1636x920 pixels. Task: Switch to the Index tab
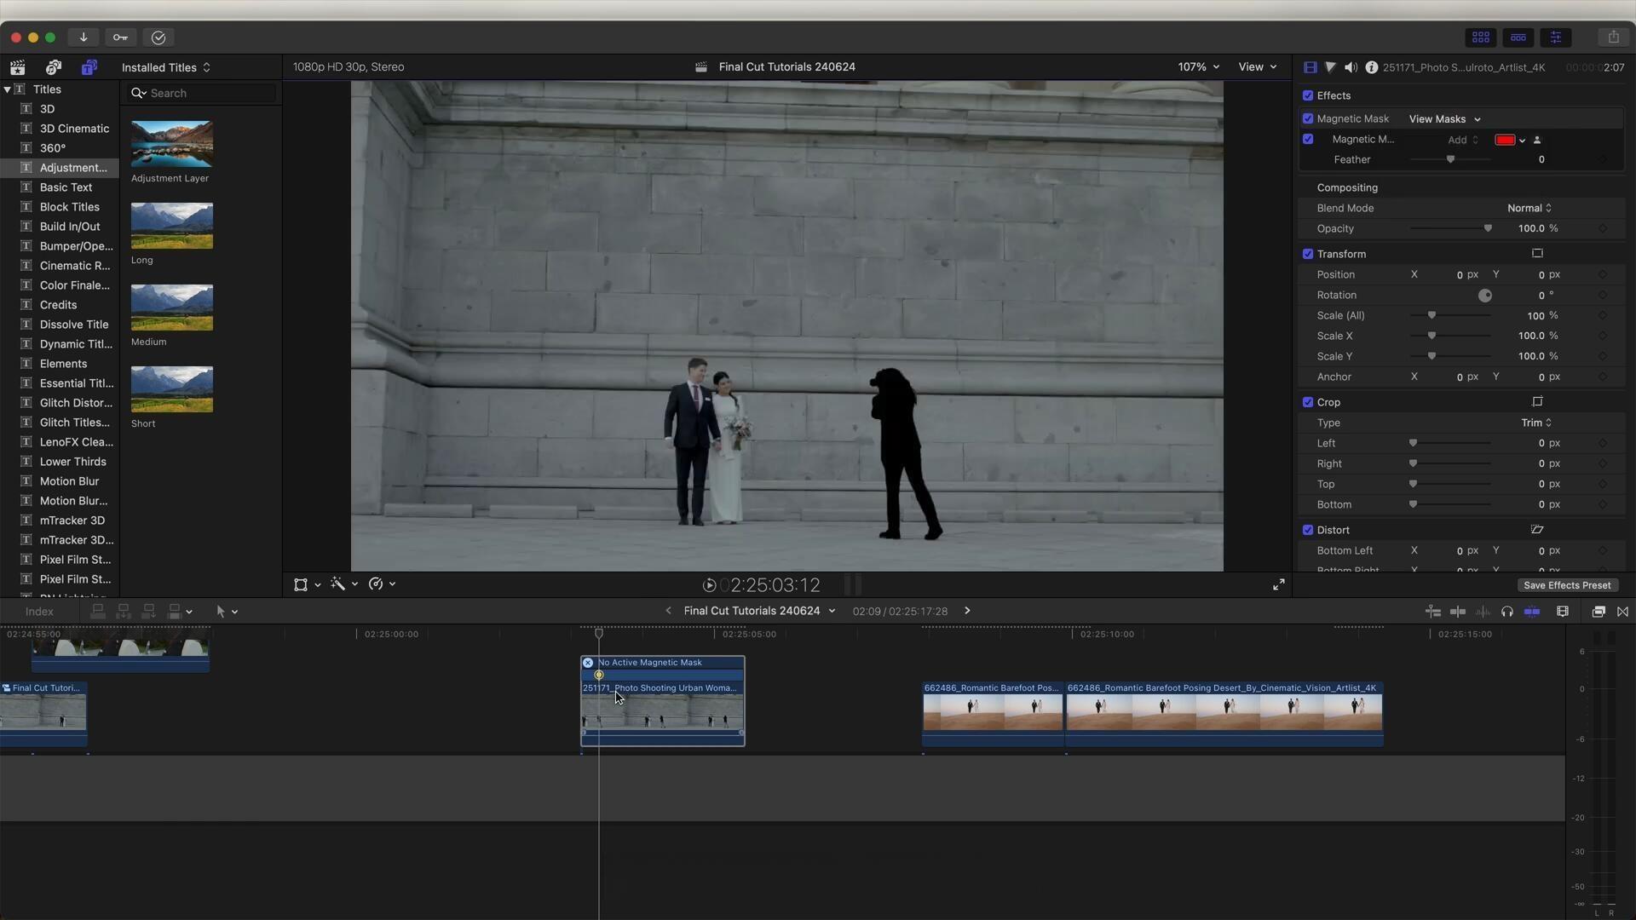(38, 611)
